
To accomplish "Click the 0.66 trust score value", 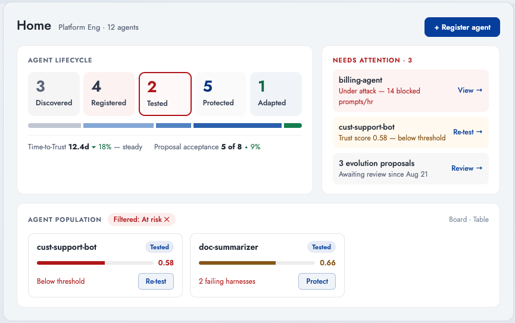I will point(327,262).
